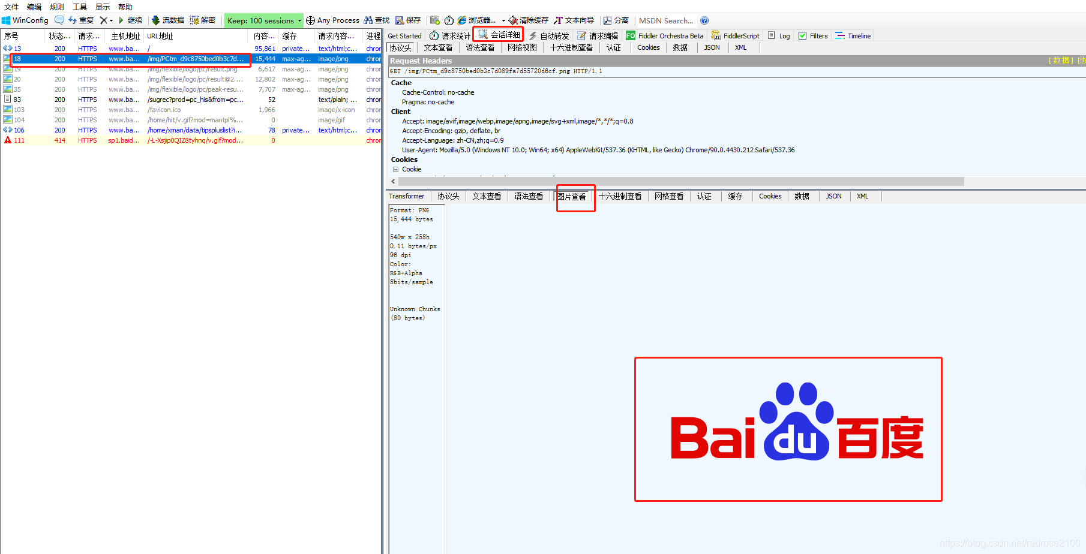
Task: Select request 文本查看 tab
Action: 438,47
